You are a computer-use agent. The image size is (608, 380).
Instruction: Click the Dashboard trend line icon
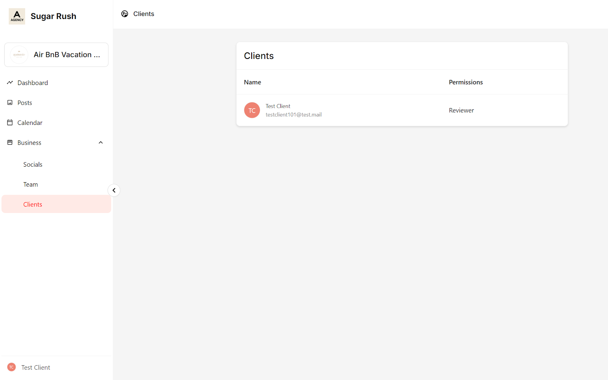(10, 83)
